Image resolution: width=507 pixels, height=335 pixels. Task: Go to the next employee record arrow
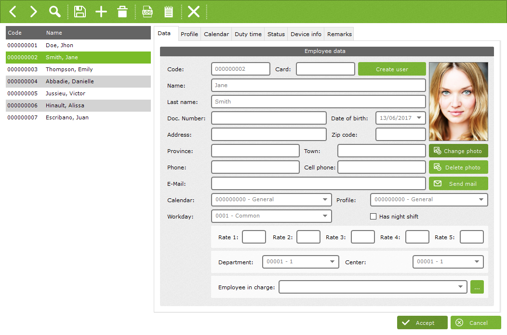click(x=33, y=12)
